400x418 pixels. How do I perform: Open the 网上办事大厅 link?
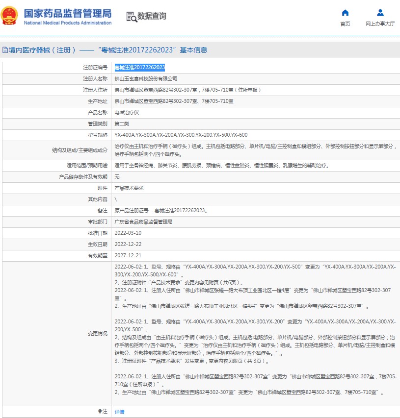380,24
